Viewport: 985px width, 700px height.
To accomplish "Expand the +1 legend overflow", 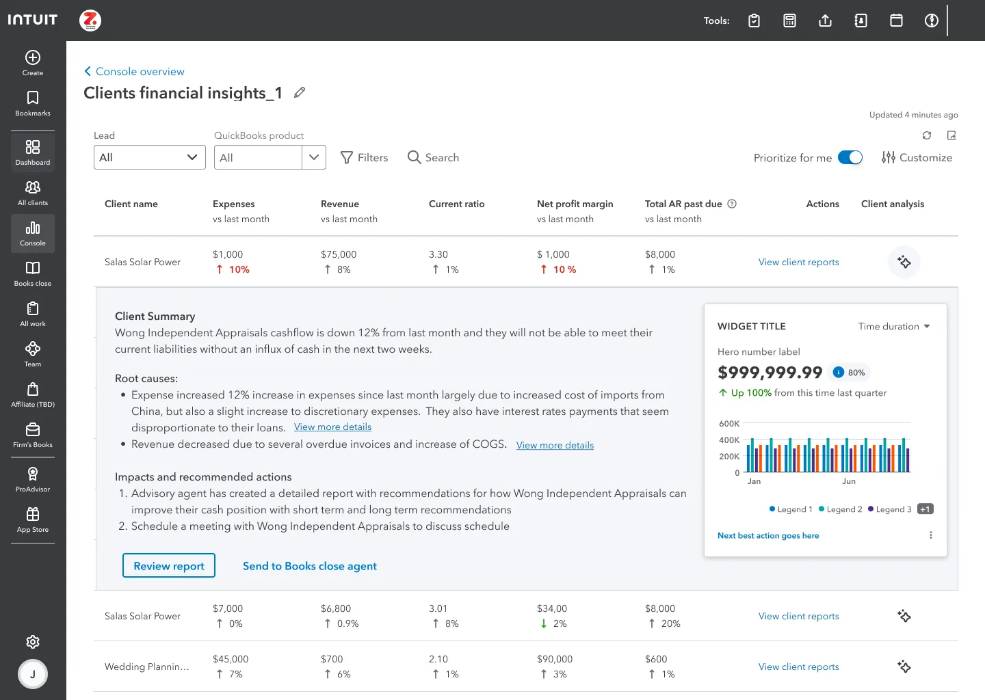I will coord(925,509).
